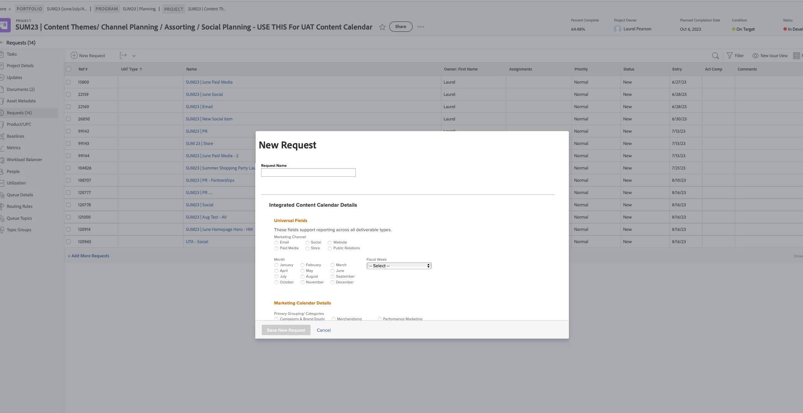Open Tasks in the left sidebar
Image resolution: width=803 pixels, height=413 pixels.
tap(12, 54)
